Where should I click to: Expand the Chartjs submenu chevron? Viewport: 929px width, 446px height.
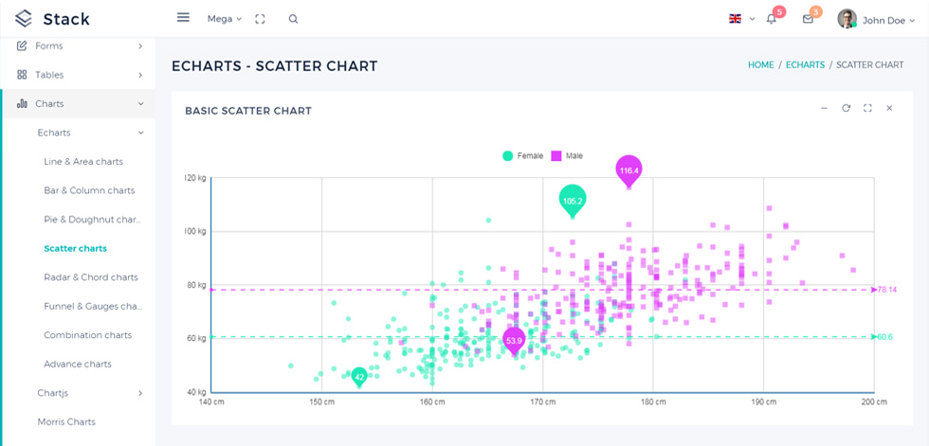[140, 393]
